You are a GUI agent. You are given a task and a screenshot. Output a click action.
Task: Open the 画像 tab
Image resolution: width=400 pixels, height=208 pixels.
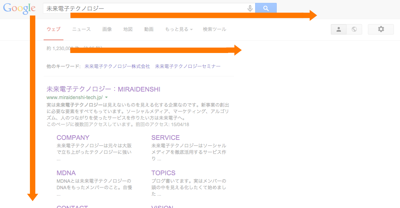click(x=107, y=29)
